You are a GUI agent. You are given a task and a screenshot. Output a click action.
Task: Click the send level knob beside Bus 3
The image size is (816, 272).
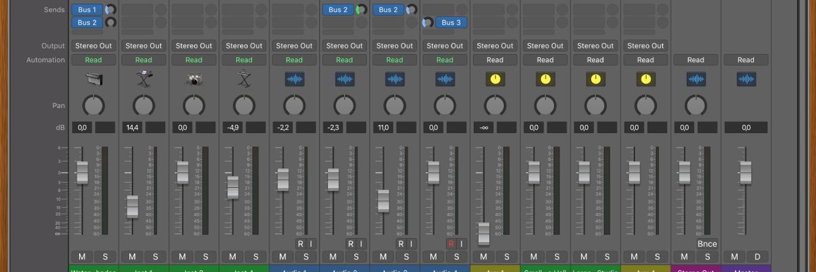pos(427,23)
